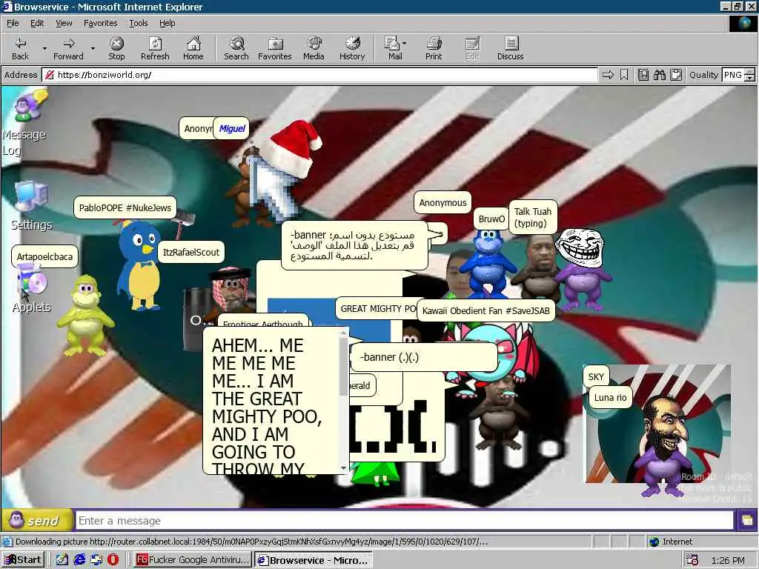Open the Search pane

236,48
